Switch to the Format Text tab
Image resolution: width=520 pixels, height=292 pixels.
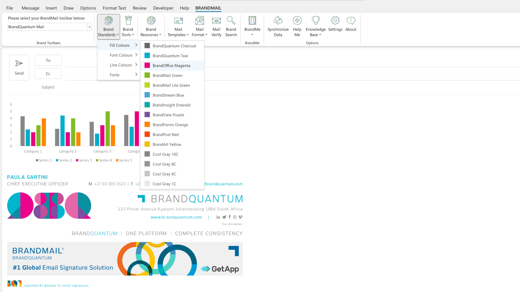point(114,8)
